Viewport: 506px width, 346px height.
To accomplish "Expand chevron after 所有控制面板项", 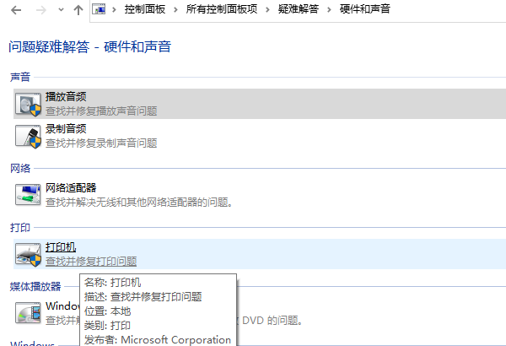I will point(267,9).
